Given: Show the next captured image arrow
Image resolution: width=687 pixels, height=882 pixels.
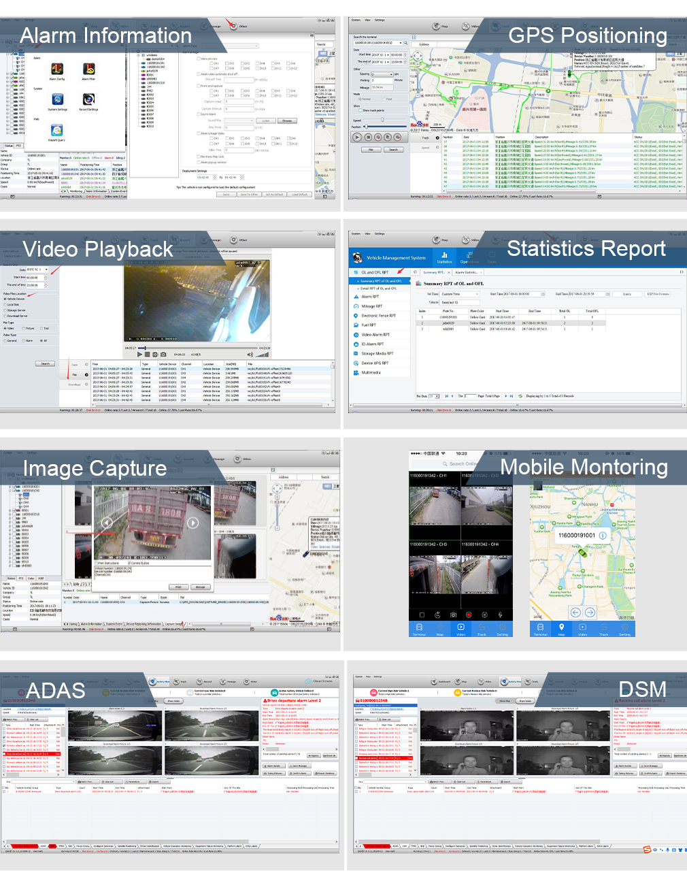Looking at the screenshot, I should pyautogui.click(x=192, y=523).
